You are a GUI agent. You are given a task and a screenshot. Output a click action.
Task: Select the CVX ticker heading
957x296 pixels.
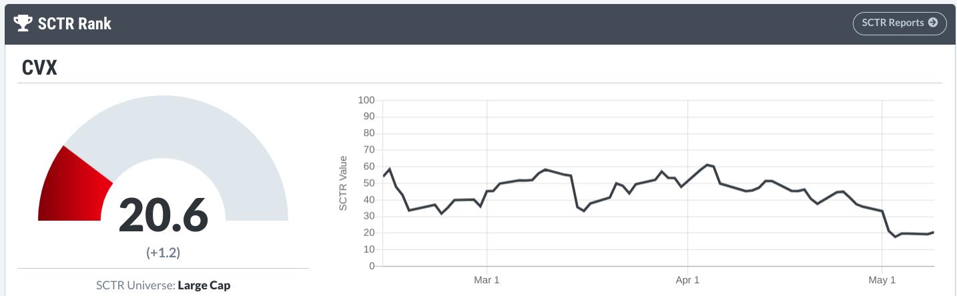(x=39, y=67)
